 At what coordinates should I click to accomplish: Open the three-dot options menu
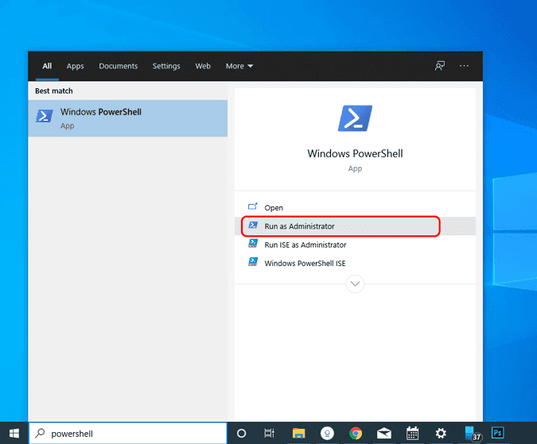coord(464,66)
